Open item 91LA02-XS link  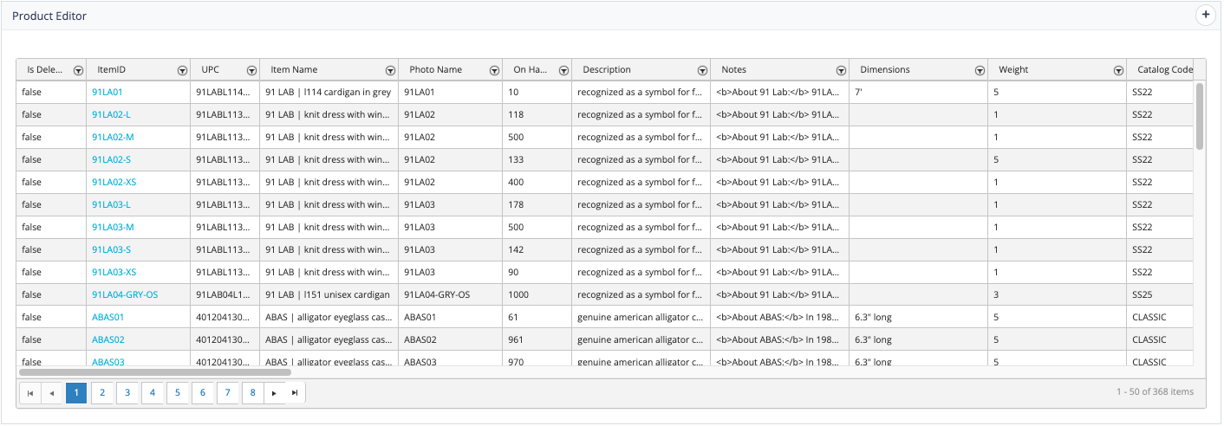tap(114, 182)
